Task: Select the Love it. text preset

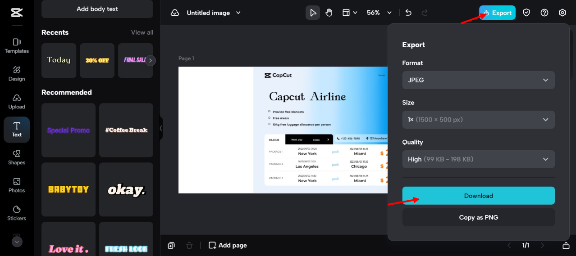Action: pyautogui.click(x=69, y=239)
